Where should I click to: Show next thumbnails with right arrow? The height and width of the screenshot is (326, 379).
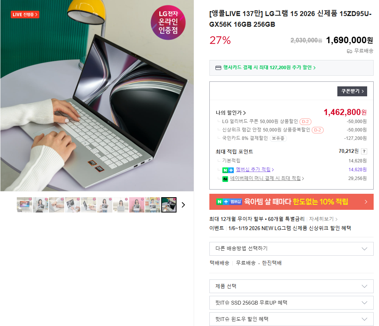[x=183, y=205]
